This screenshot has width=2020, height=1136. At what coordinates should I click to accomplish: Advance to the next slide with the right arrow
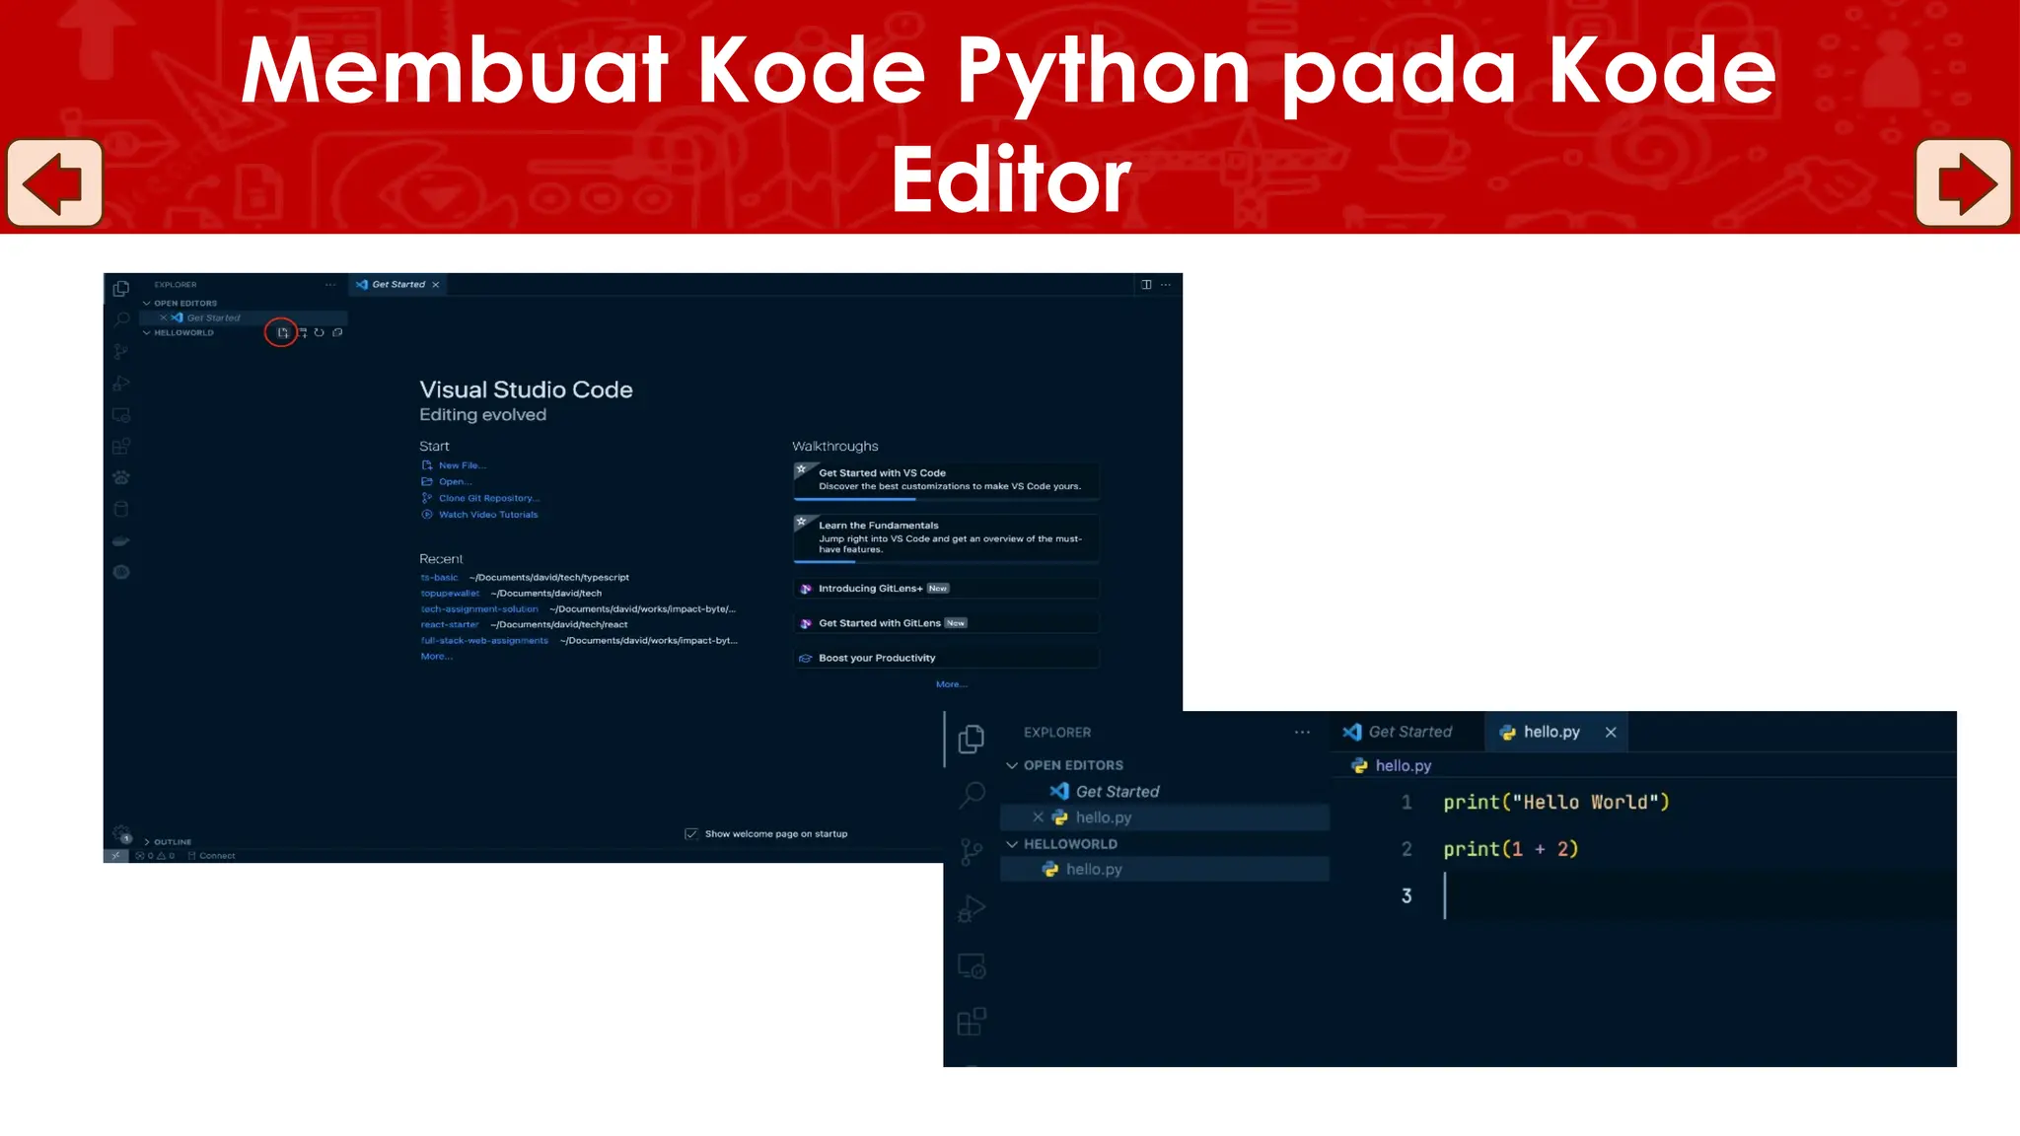click(x=1963, y=183)
